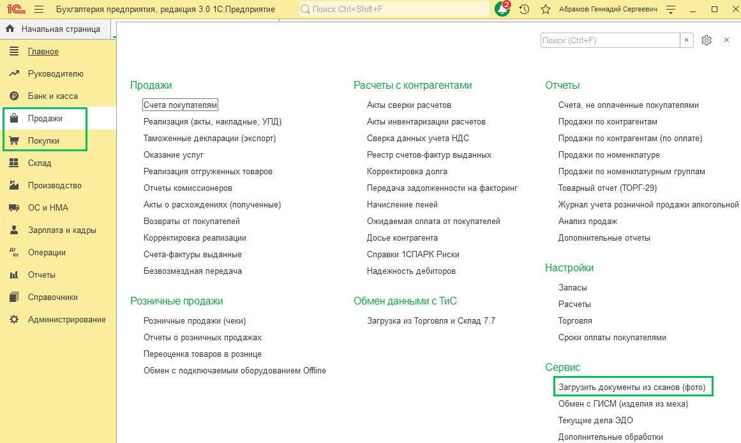Open Справки 1СПАРК Риски
Screen dimensions: 741x443
pos(413,254)
